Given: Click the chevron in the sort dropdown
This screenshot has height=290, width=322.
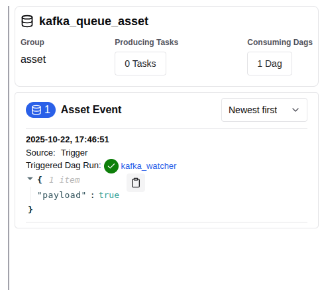Looking at the screenshot, I should (x=295, y=110).
